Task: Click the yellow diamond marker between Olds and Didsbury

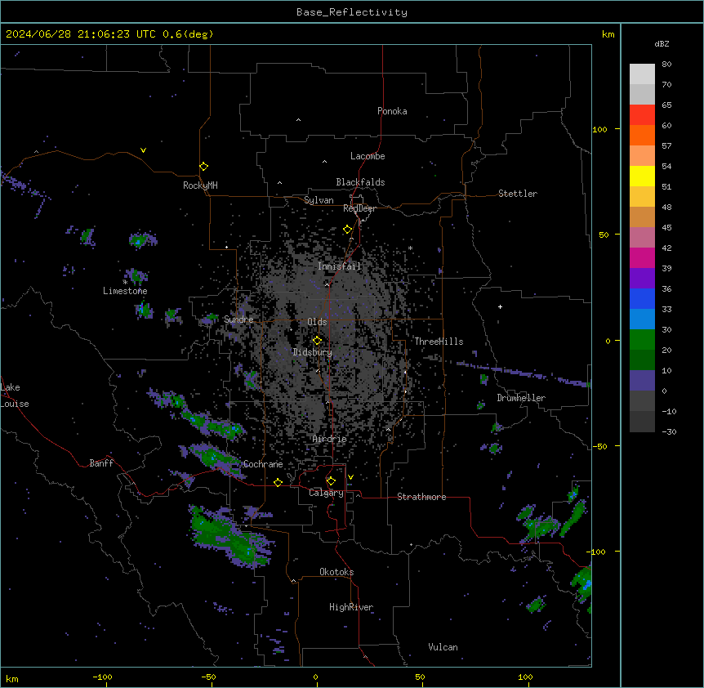Action: [317, 340]
